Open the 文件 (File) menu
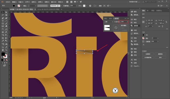The height and width of the screenshot is (99, 170). click(x=8, y=2)
